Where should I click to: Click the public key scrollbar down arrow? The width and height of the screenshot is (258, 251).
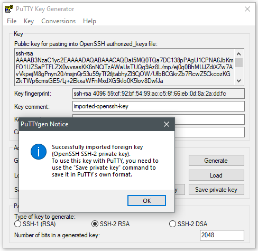tap(239, 81)
